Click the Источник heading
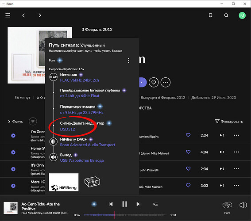The width and height of the screenshot is (251, 221). (x=69, y=75)
